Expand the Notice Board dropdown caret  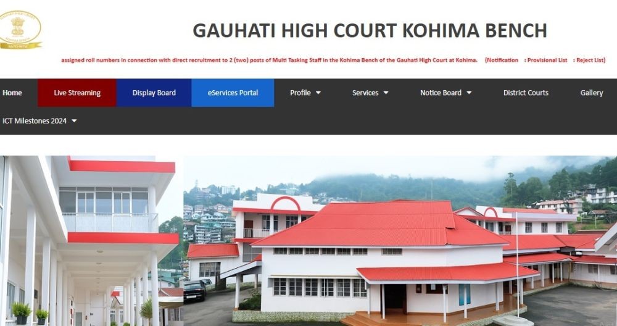pos(469,93)
